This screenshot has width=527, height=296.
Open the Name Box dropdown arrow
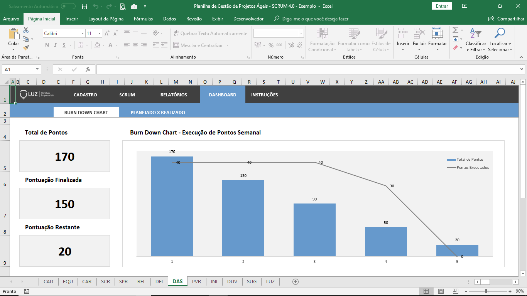pyautogui.click(x=37, y=69)
